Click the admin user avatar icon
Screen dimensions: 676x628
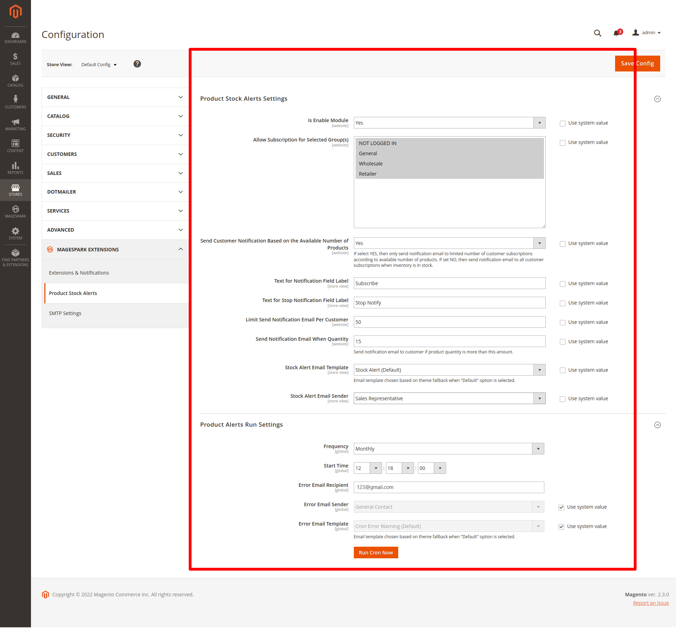pyautogui.click(x=636, y=33)
